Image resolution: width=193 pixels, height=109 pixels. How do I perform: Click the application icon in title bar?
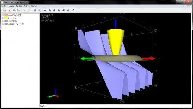click(2, 2)
